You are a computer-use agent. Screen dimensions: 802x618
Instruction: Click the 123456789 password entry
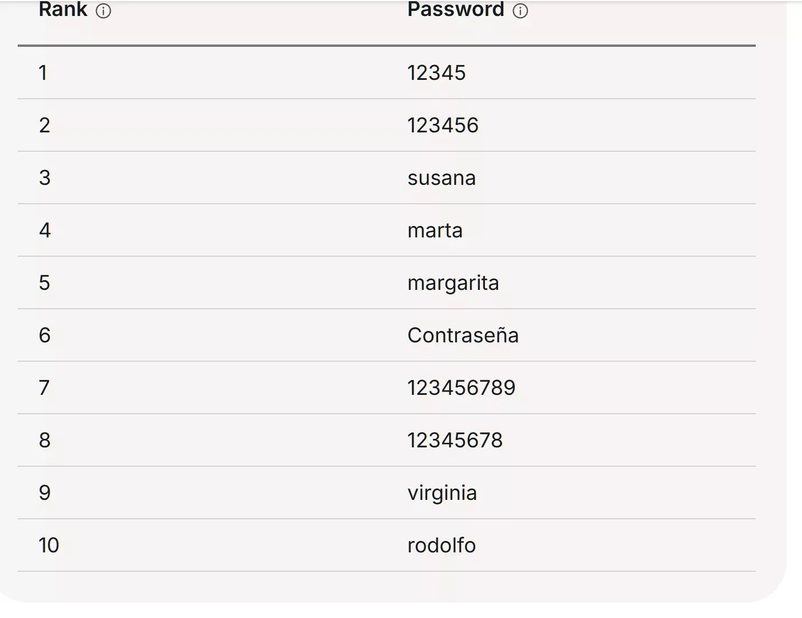tap(461, 388)
